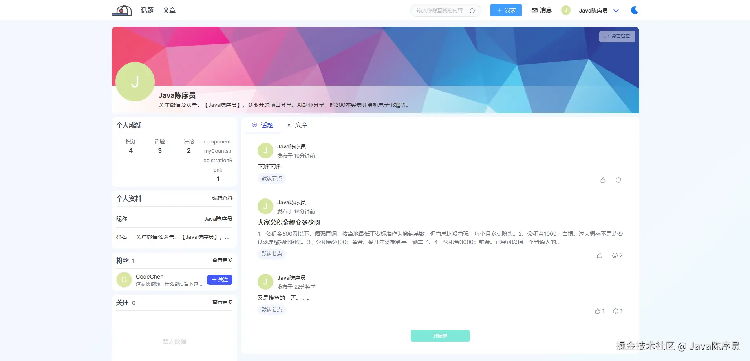Open 话题 in top navigation
The height and width of the screenshot is (361, 750).
tap(147, 10)
